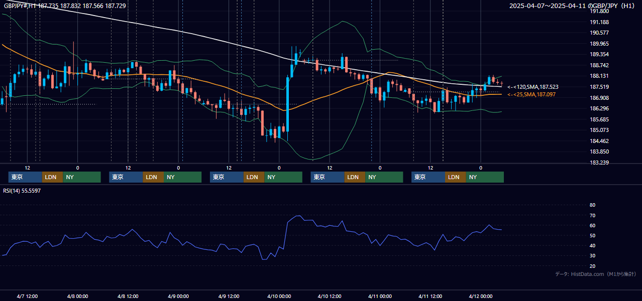
Task: Click RSI scale level 20
Action: pyautogui.click(x=592, y=266)
